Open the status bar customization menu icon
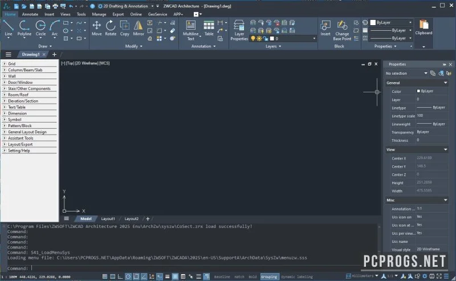The width and height of the screenshot is (456, 281). (x=446, y=276)
